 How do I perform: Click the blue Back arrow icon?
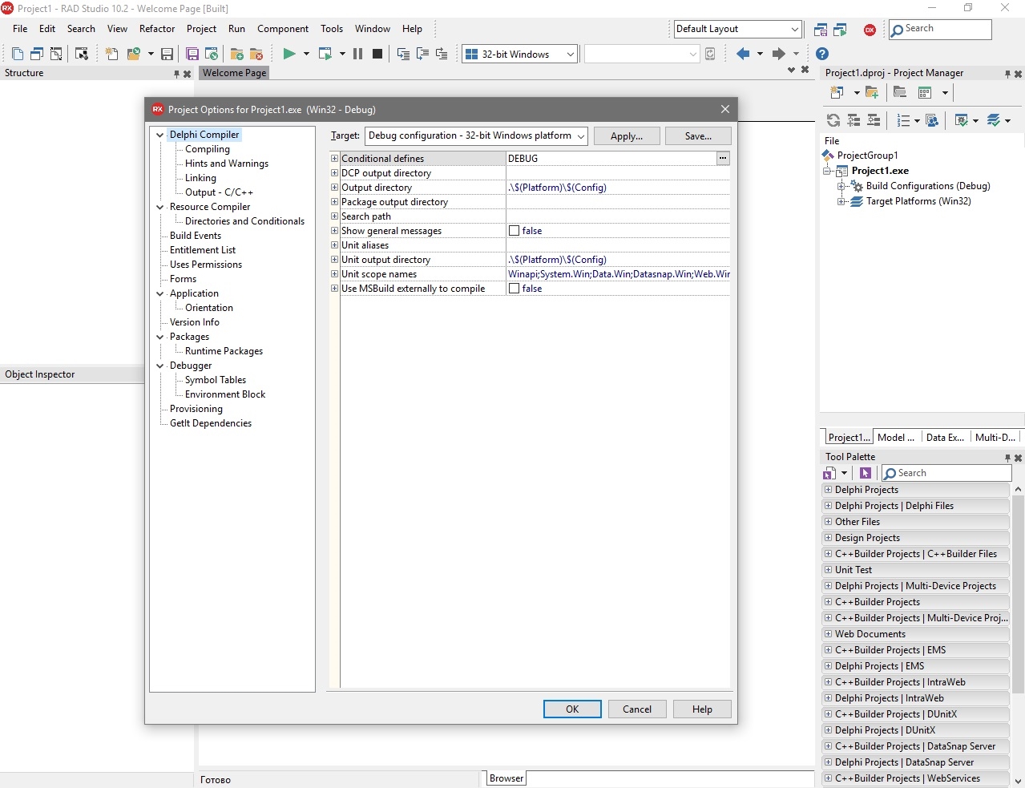coord(743,54)
